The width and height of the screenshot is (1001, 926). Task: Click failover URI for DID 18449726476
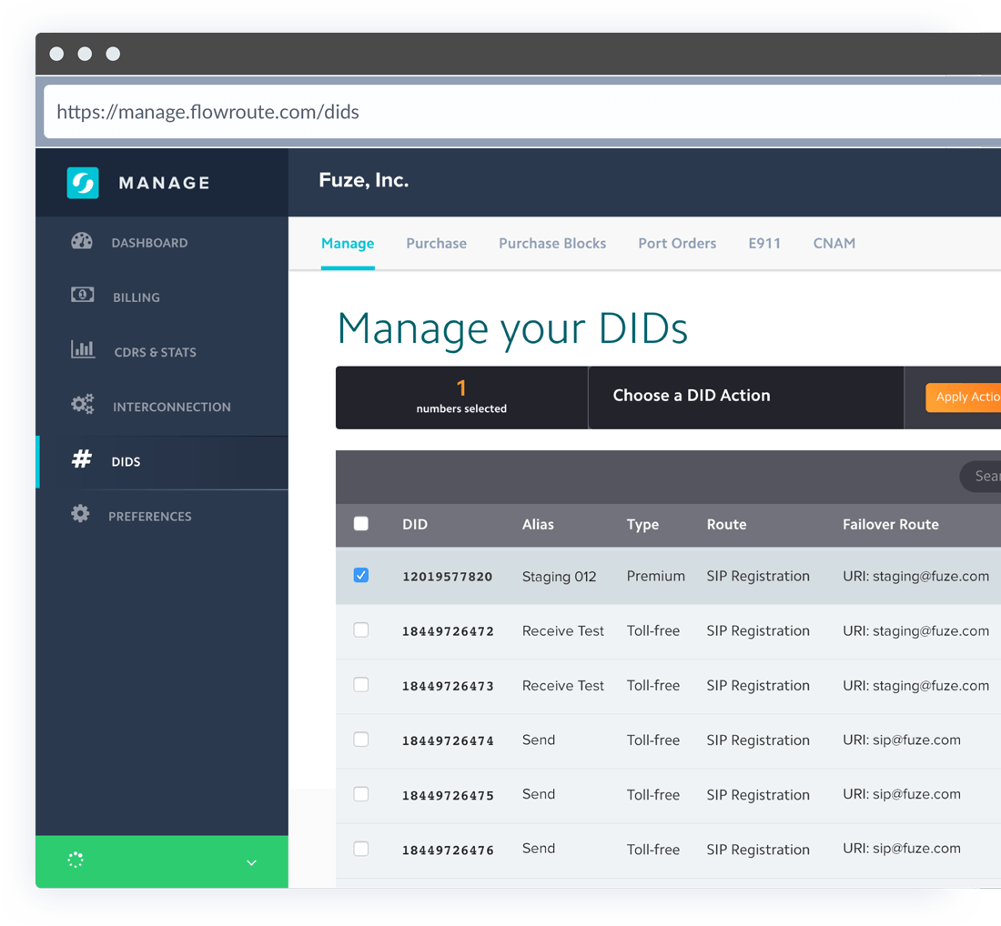click(x=902, y=849)
